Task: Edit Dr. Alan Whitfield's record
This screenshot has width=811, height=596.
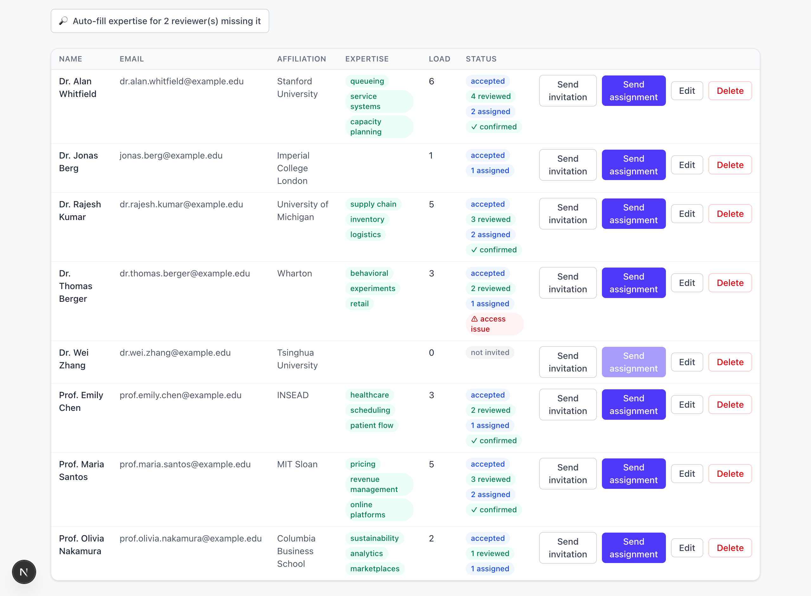Action: pos(686,91)
